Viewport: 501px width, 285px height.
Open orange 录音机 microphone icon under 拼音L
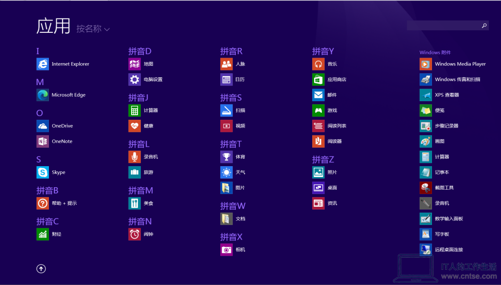pyautogui.click(x=135, y=157)
